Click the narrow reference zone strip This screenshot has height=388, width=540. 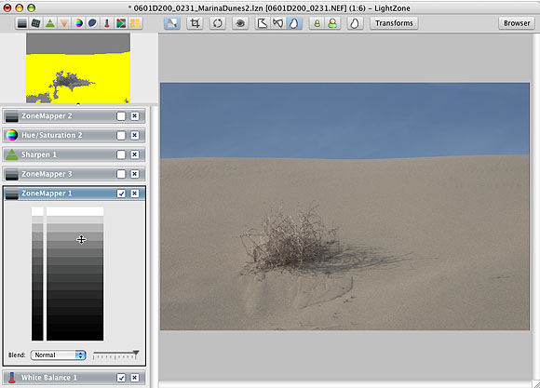click(x=37, y=274)
